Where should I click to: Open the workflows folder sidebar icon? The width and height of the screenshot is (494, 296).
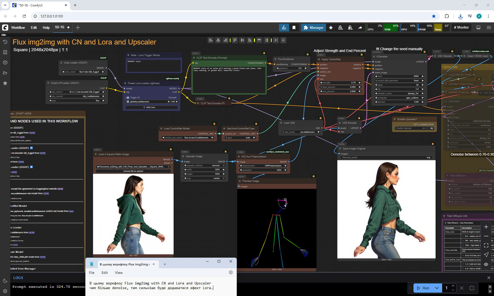5,73
